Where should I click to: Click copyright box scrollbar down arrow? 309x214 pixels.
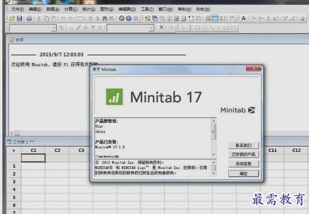(214, 173)
